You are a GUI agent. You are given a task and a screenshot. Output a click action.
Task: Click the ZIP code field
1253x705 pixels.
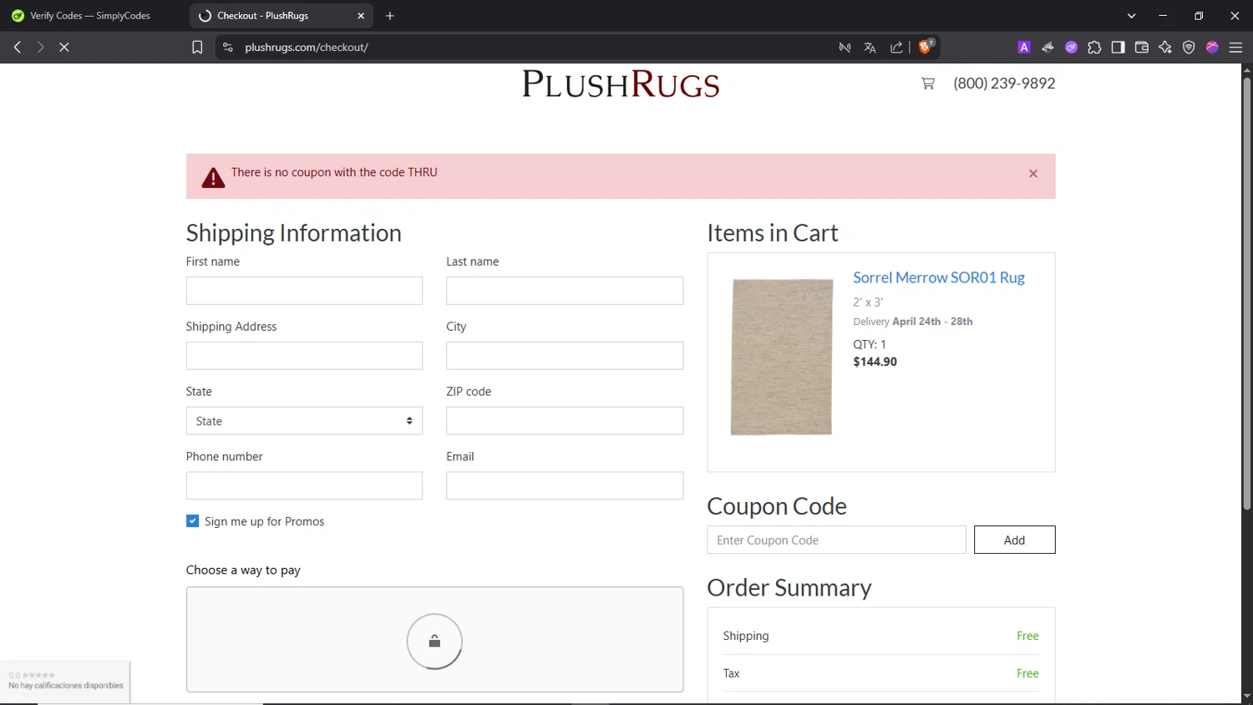pos(565,421)
